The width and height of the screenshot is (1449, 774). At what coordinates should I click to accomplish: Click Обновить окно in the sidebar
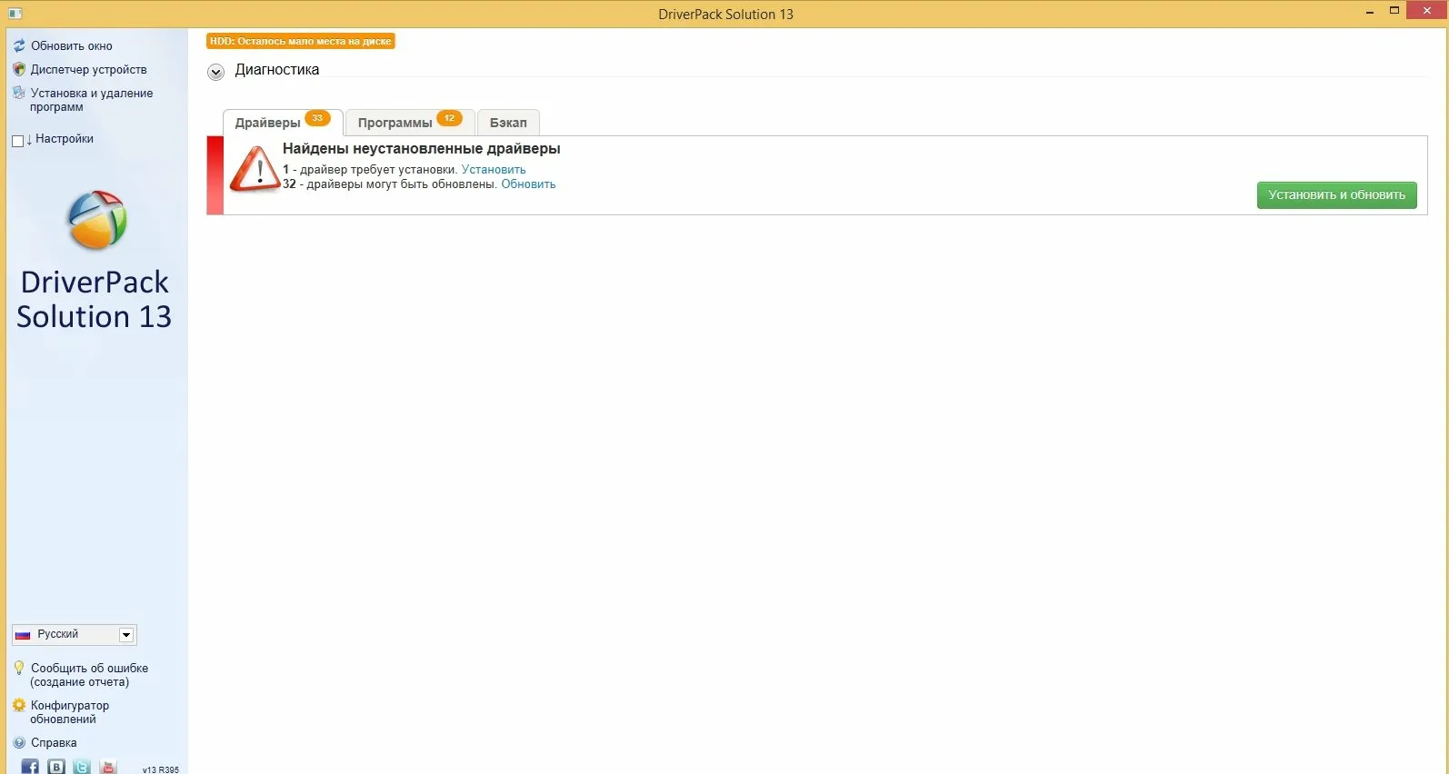[71, 45]
